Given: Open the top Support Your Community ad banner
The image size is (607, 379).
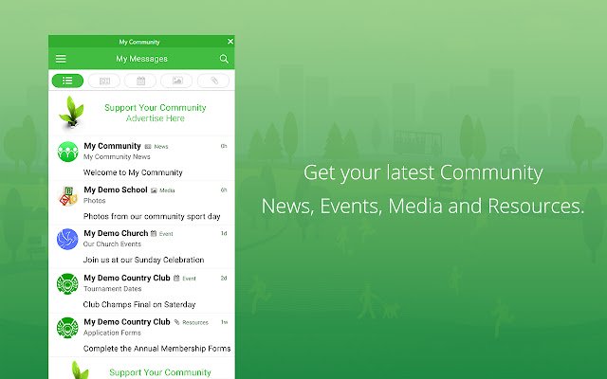Looking at the screenshot, I should click(x=141, y=113).
